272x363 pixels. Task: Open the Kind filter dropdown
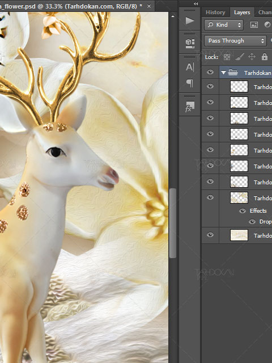coord(224,25)
